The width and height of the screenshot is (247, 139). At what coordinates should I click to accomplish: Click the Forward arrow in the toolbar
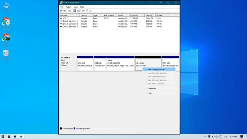click(x=64, y=11)
